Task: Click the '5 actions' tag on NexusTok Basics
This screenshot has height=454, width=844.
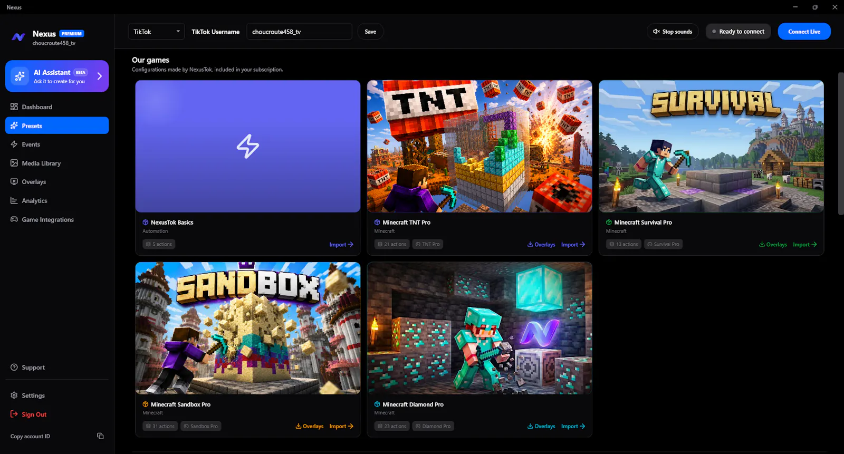Action: click(x=159, y=244)
